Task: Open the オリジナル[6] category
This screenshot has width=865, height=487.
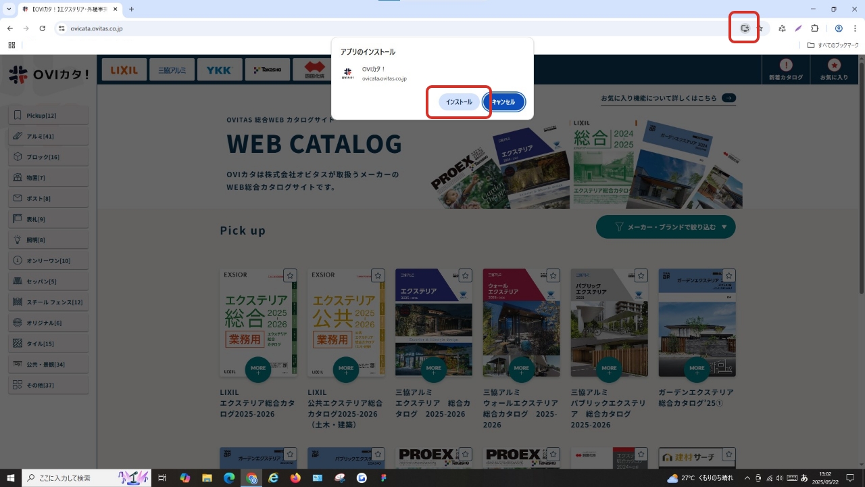Action: (x=49, y=323)
